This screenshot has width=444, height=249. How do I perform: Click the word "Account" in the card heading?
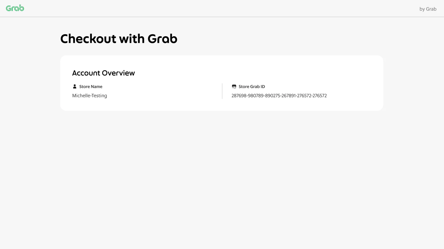coord(86,73)
